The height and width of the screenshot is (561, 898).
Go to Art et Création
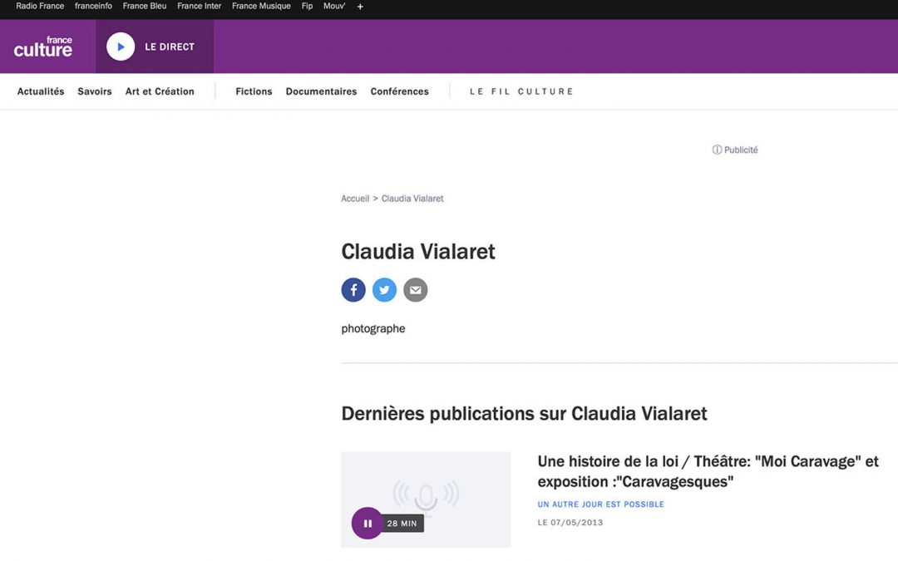coord(160,91)
